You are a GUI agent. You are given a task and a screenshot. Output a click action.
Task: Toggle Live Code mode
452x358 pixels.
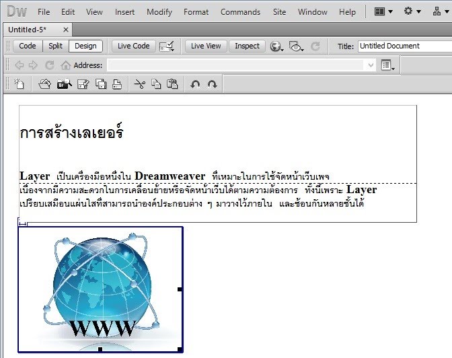tap(133, 46)
